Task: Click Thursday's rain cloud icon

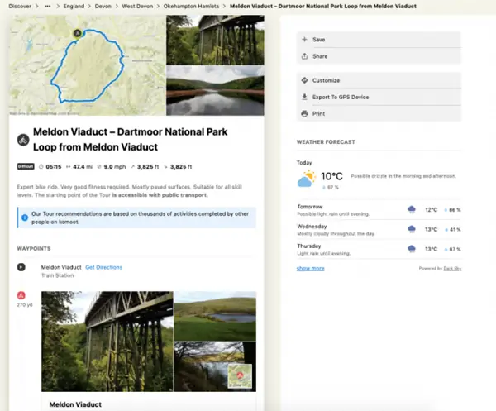Action: pos(412,249)
